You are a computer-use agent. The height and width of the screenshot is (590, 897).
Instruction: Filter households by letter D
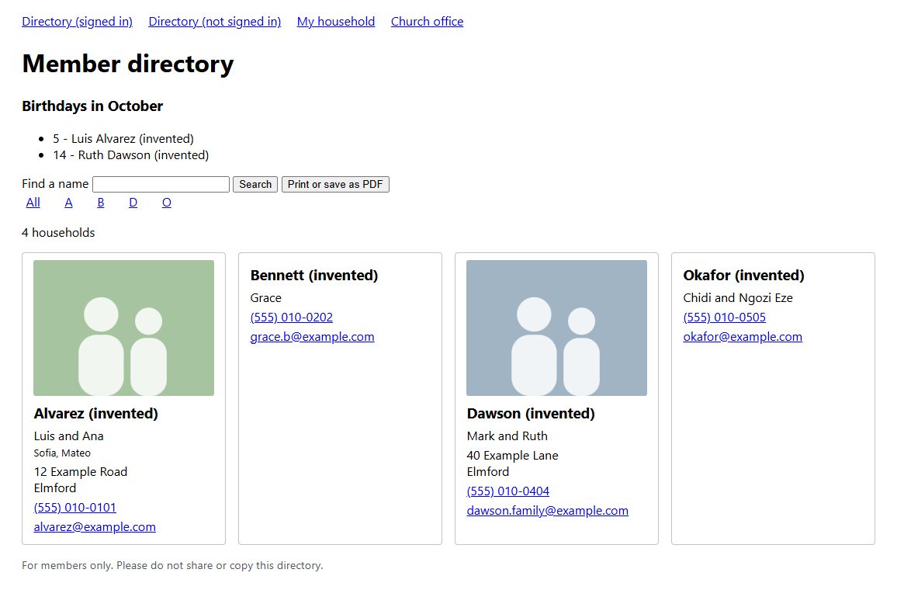133,203
